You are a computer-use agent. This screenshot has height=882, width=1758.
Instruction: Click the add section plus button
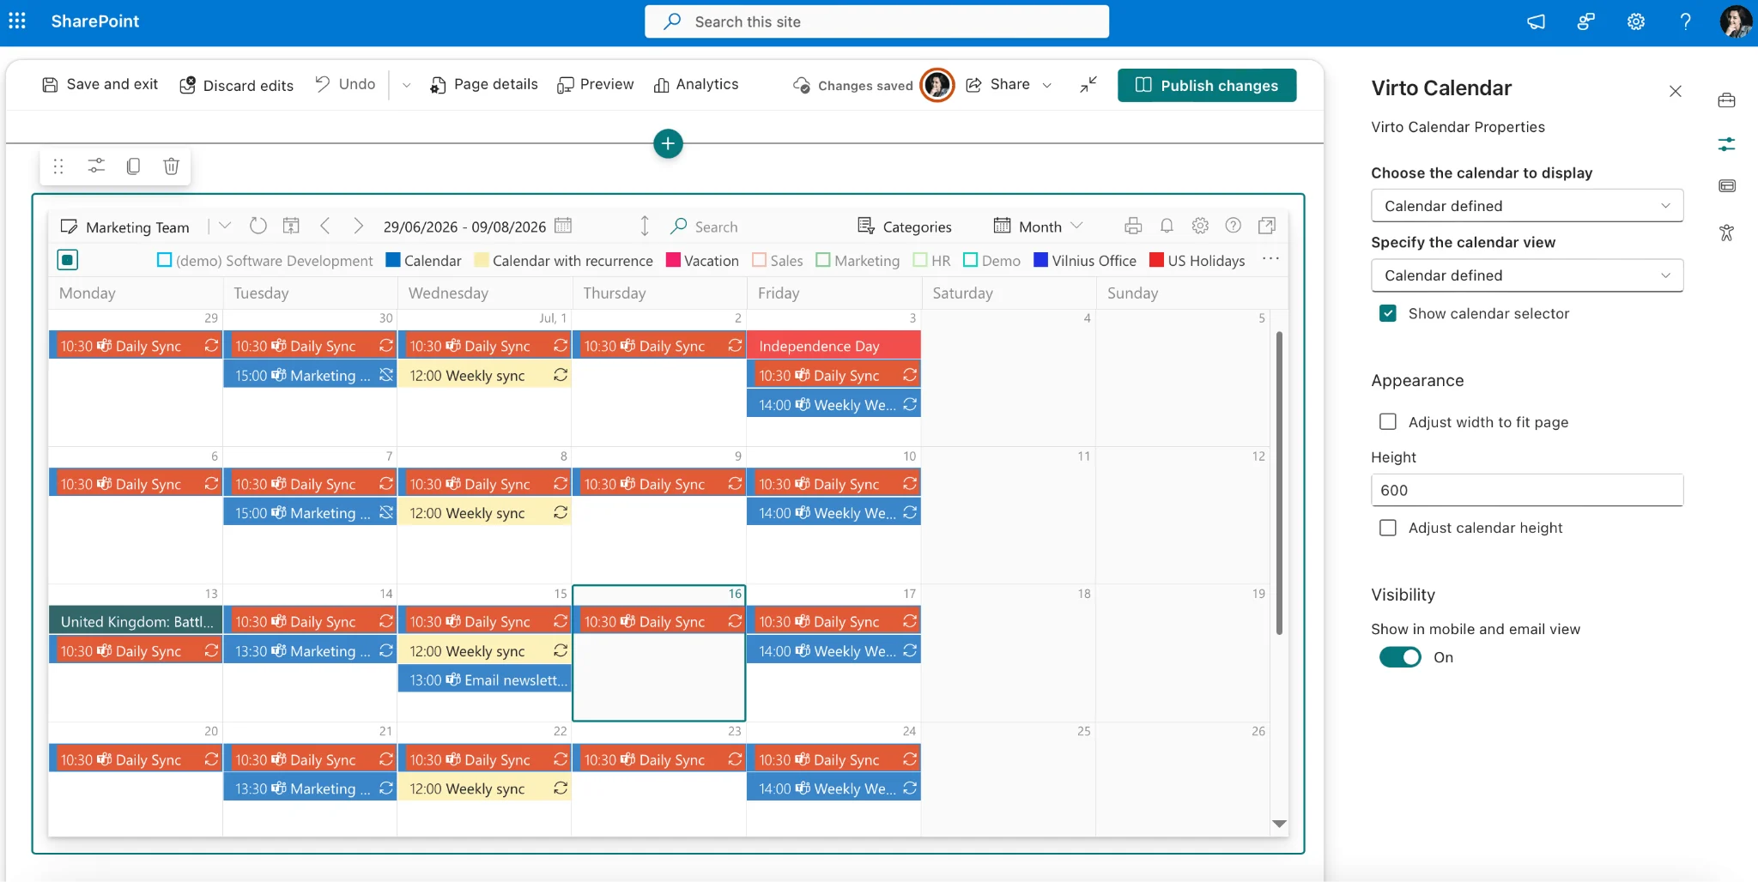click(668, 143)
